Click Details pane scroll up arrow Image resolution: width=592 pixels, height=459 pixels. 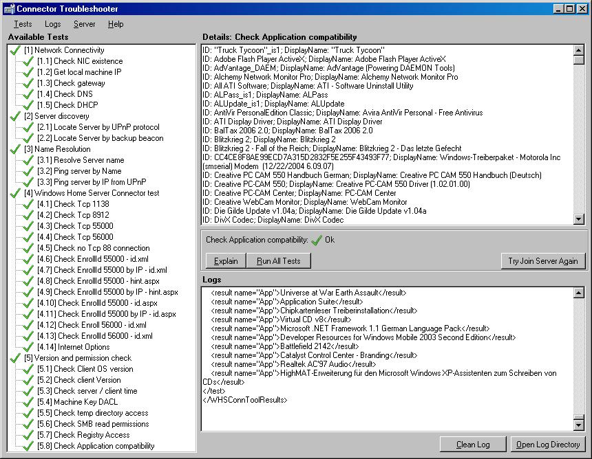point(578,50)
